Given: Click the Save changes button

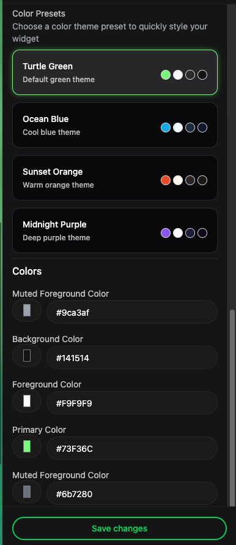Looking at the screenshot, I should [120, 528].
